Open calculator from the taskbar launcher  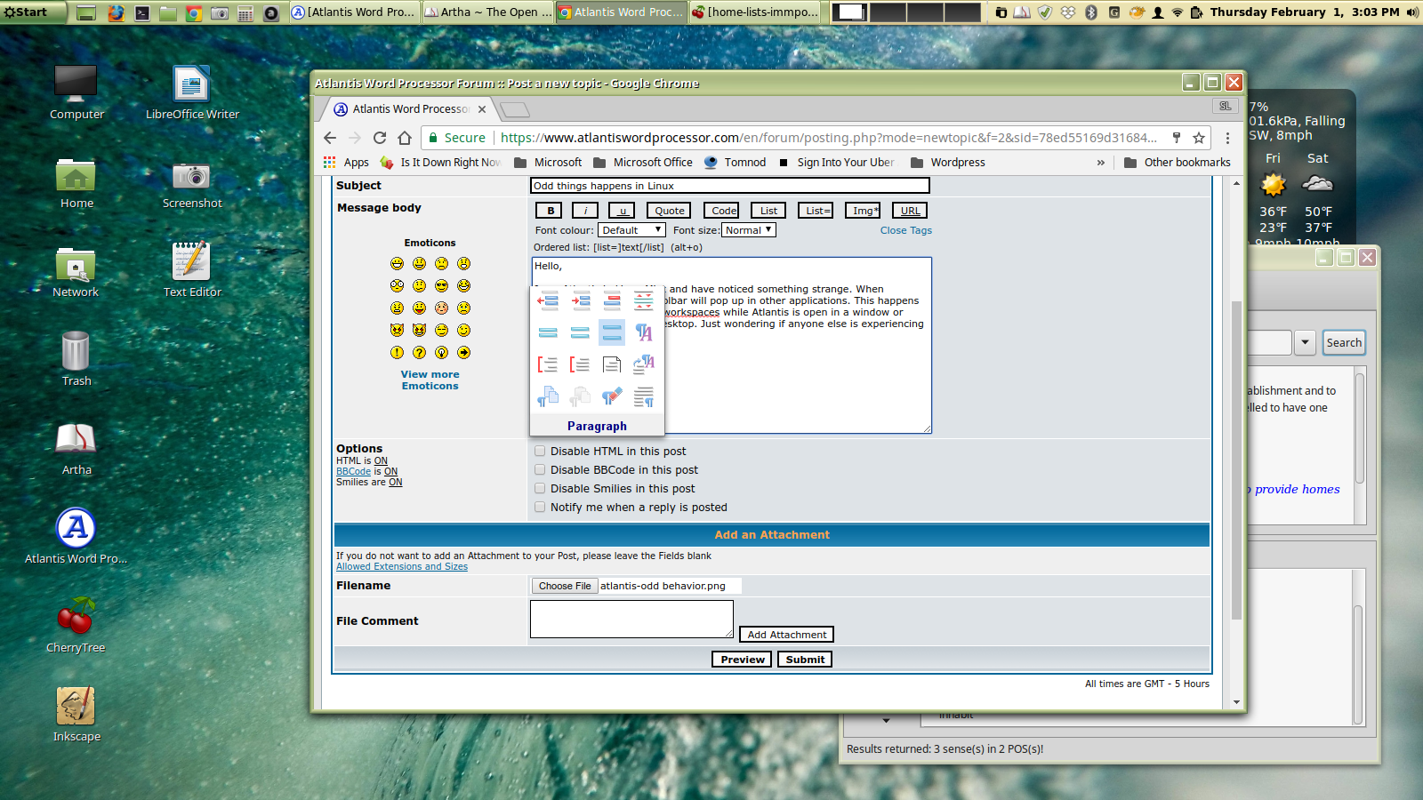(245, 12)
